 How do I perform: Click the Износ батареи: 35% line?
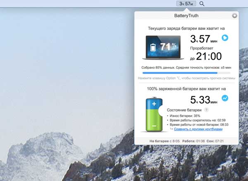[x=185, y=116]
